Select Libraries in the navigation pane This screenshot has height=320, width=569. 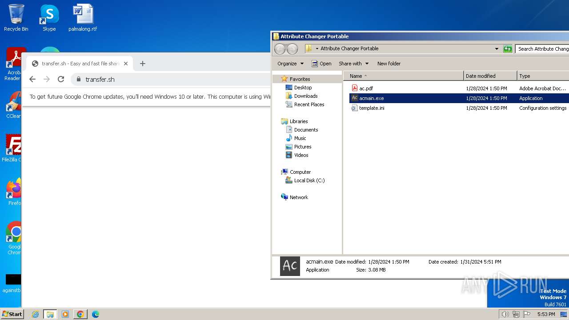(298, 121)
